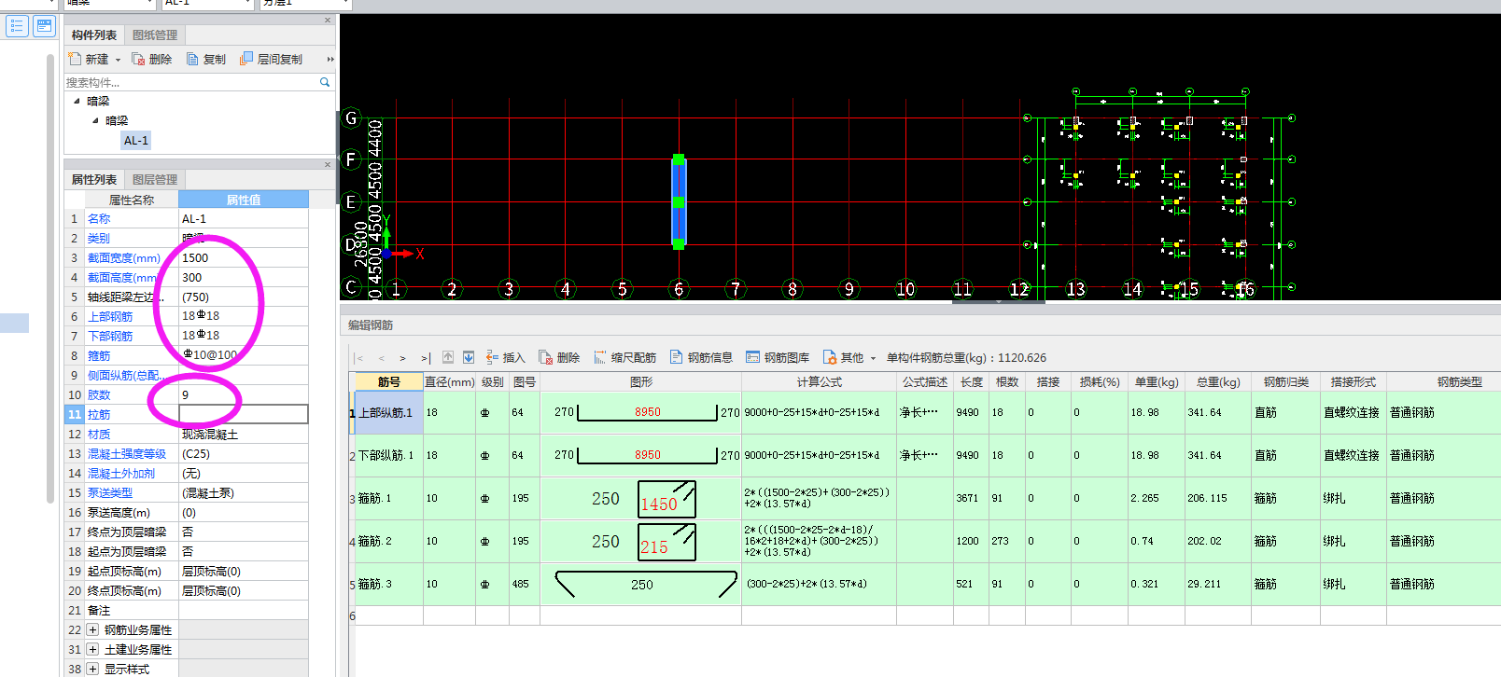Image resolution: width=1501 pixels, height=677 pixels.
Task: Click the left sidebar vertical scrollbar
Action: 49,278
